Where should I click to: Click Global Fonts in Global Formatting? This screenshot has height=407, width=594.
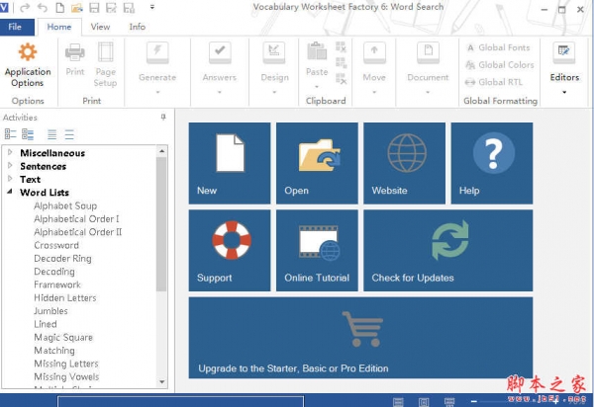[x=498, y=47]
